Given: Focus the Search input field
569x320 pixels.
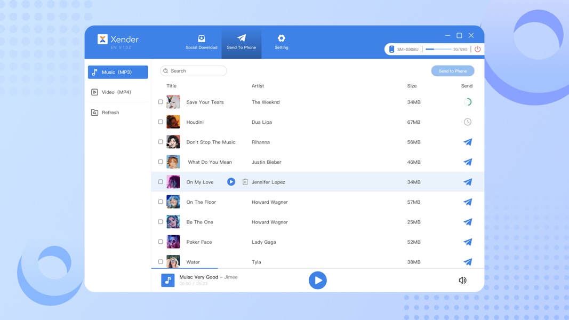Looking at the screenshot, I should [x=194, y=71].
